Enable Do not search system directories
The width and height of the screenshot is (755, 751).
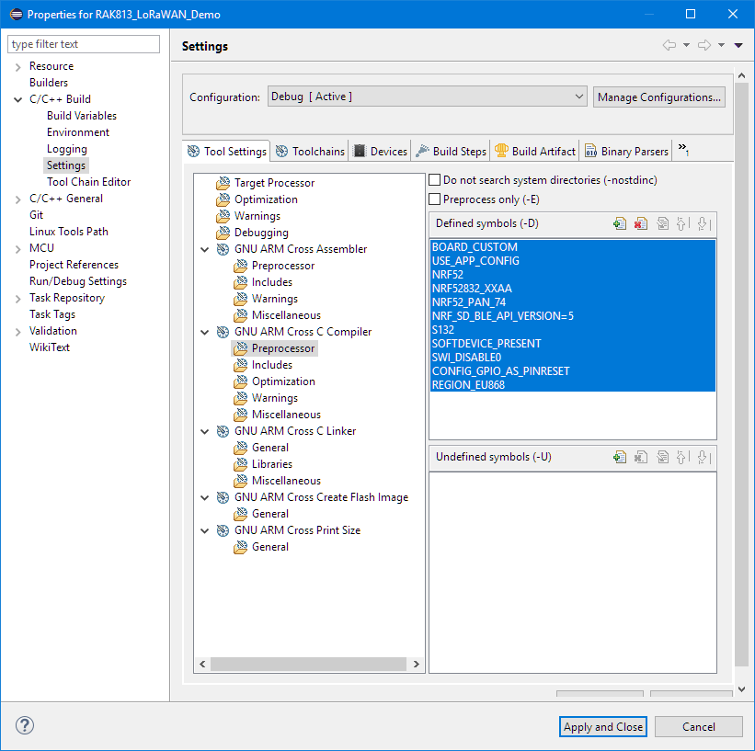pos(436,181)
